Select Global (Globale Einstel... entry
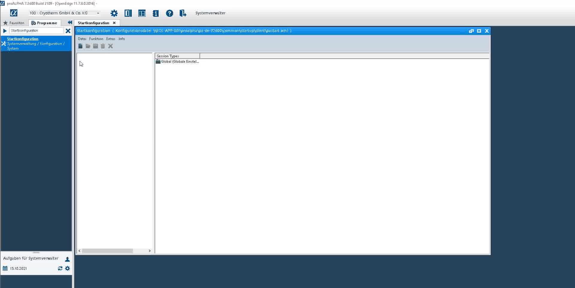Viewport: 575px width, 288px height. [177, 62]
